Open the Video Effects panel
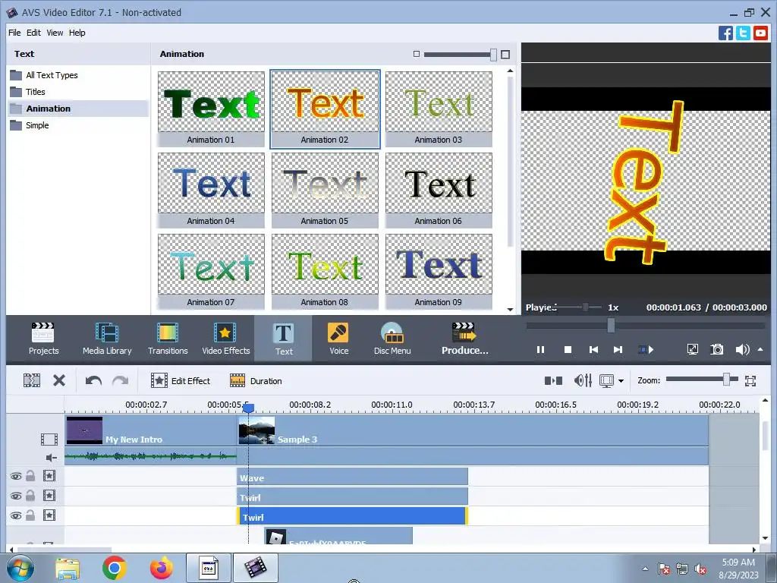The image size is (777, 583). point(225,339)
